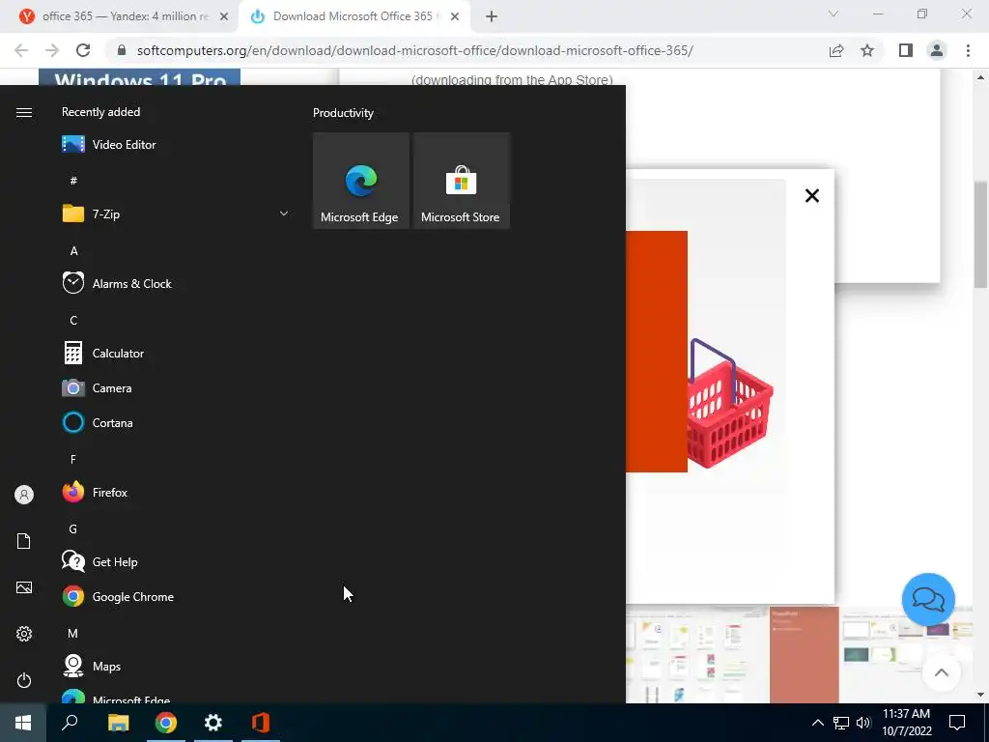Open the 7-Zip folder entry
989x742 pixels.
(x=175, y=214)
